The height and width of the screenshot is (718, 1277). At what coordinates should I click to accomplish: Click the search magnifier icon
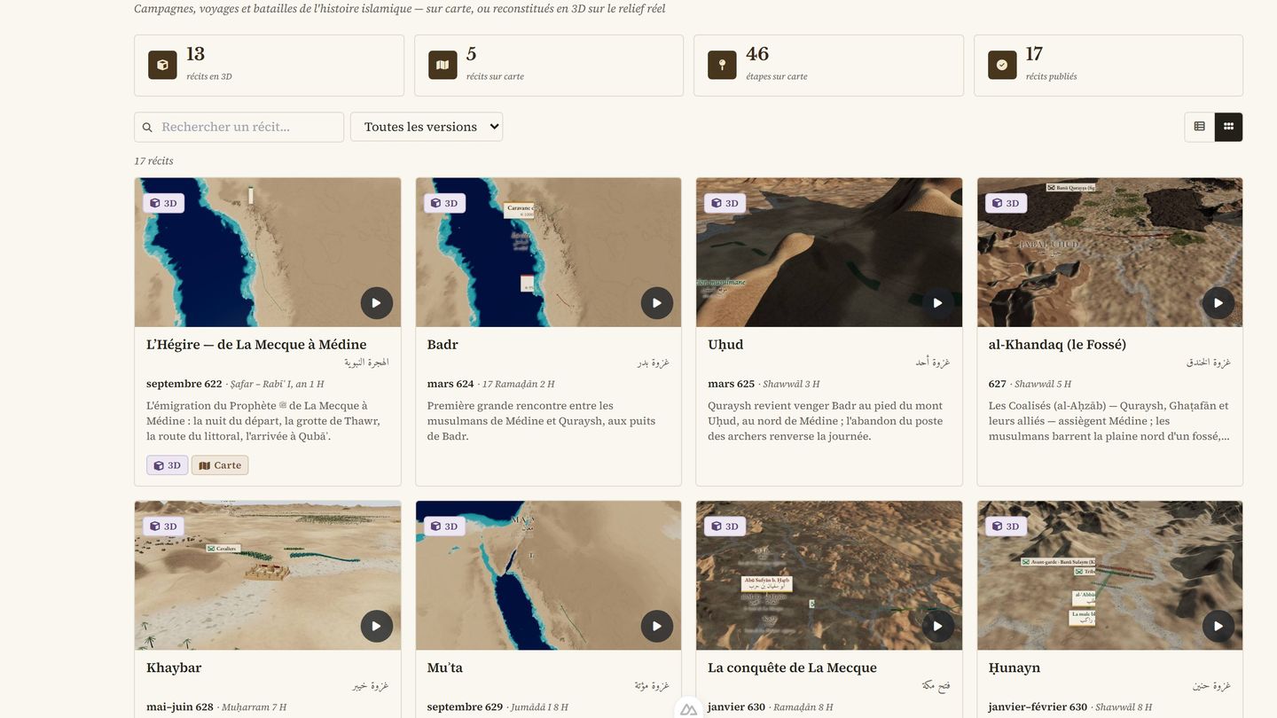click(x=147, y=128)
